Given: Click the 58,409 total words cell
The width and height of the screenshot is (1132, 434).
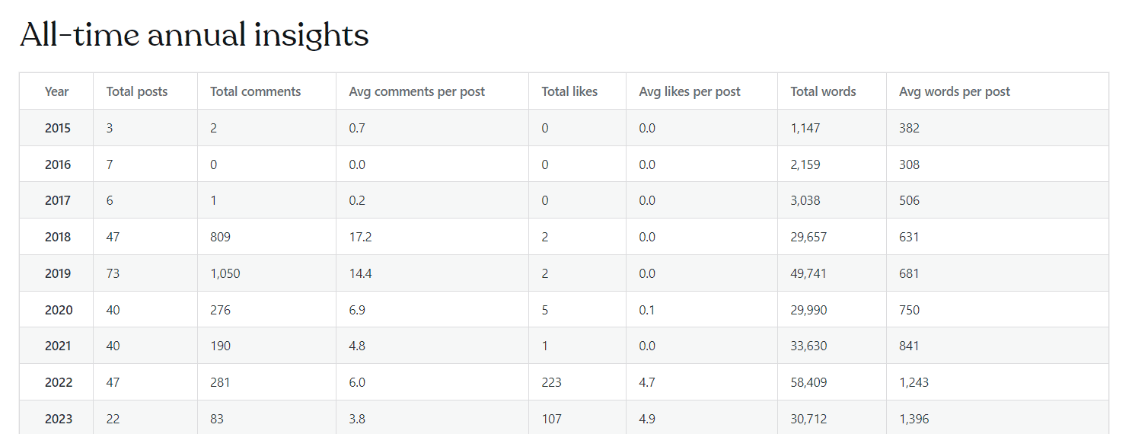Looking at the screenshot, I should (808, 382).
